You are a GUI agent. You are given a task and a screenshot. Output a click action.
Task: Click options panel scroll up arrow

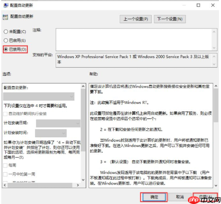tap(83, 86)
